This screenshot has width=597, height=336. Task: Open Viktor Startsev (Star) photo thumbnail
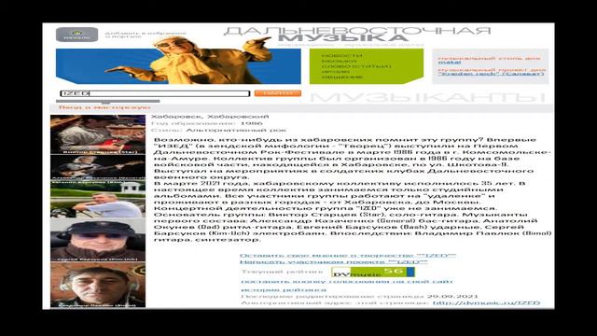[98, 134]
